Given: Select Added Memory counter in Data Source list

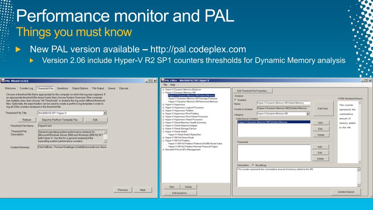Looking at the screenshot, I should pyautogui.click(x=274, y=122).
